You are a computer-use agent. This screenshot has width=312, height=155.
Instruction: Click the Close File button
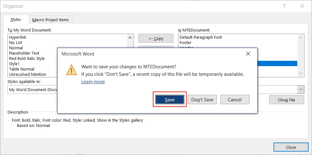286,100
